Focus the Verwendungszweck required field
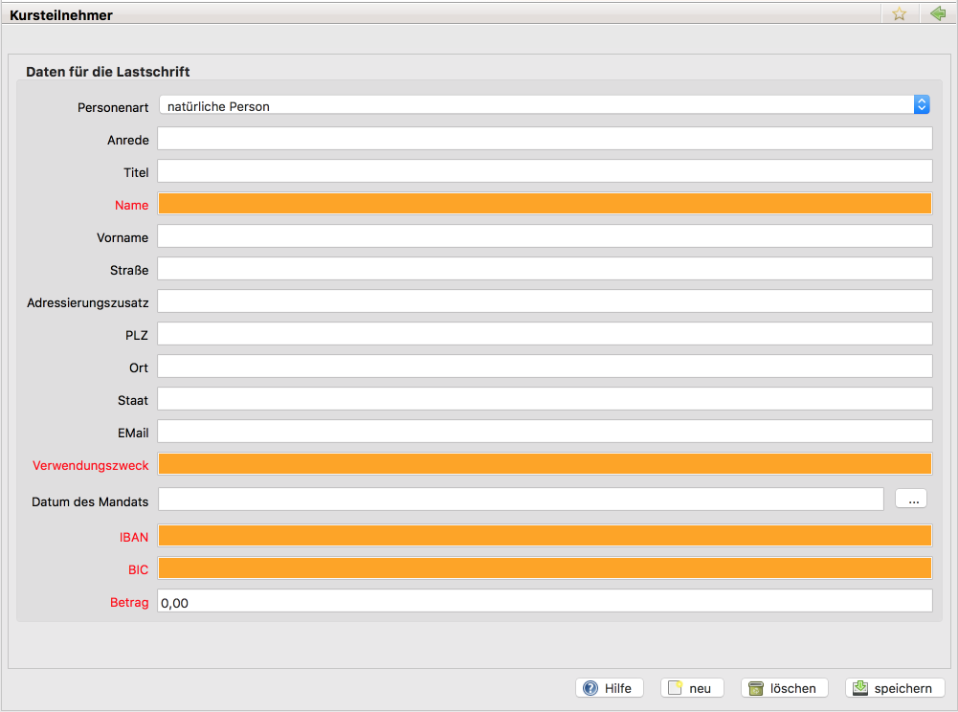 pos(544,464)
